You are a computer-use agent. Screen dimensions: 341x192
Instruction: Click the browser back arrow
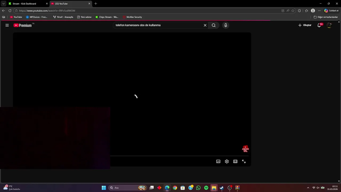(x=3, y=11)
